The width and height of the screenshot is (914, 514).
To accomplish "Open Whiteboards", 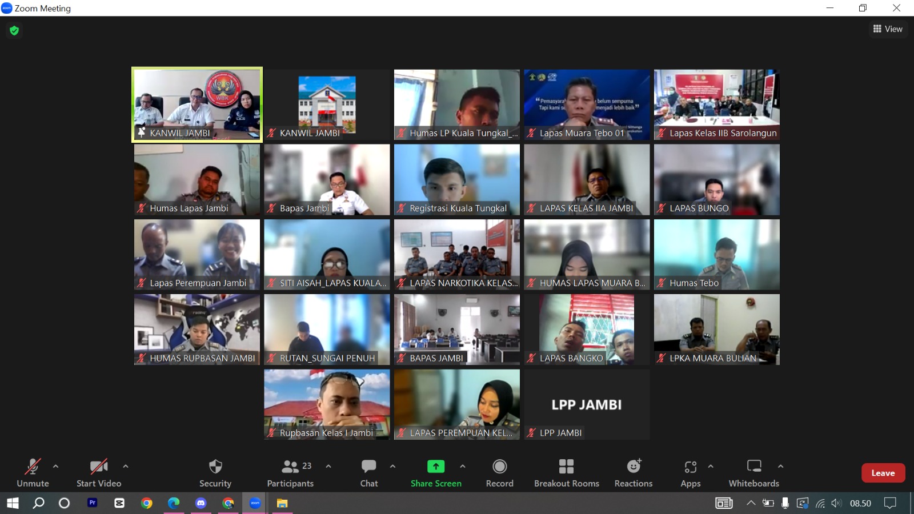I will [x=754, y=473].
